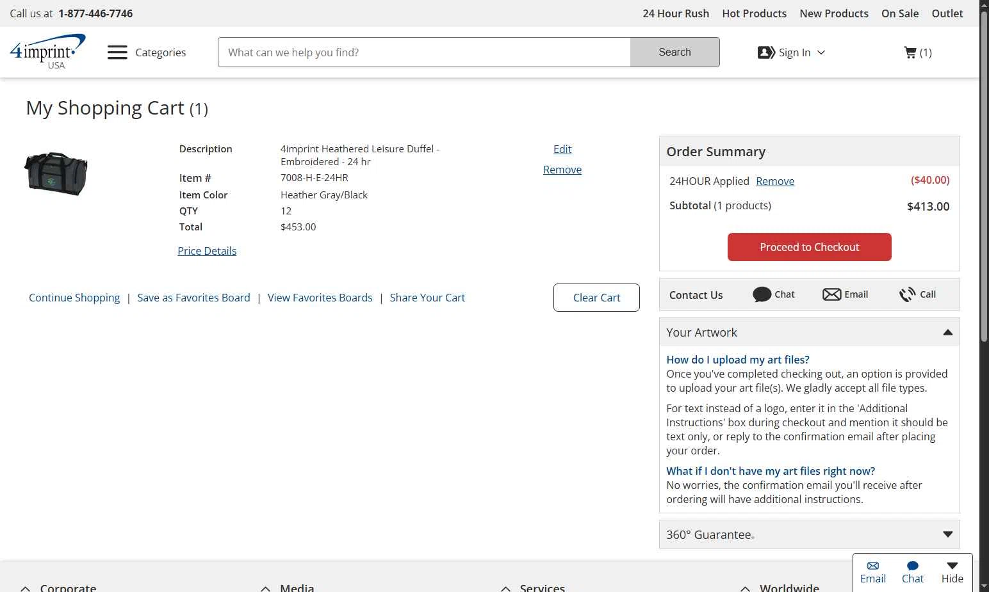Click the 4imprint logo
989x592 pixels.
click(47, 51)
